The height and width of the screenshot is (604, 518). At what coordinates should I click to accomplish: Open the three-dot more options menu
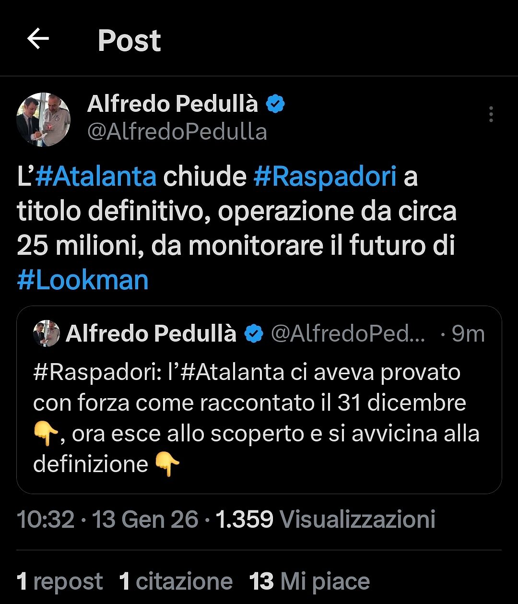pos(491,115)
